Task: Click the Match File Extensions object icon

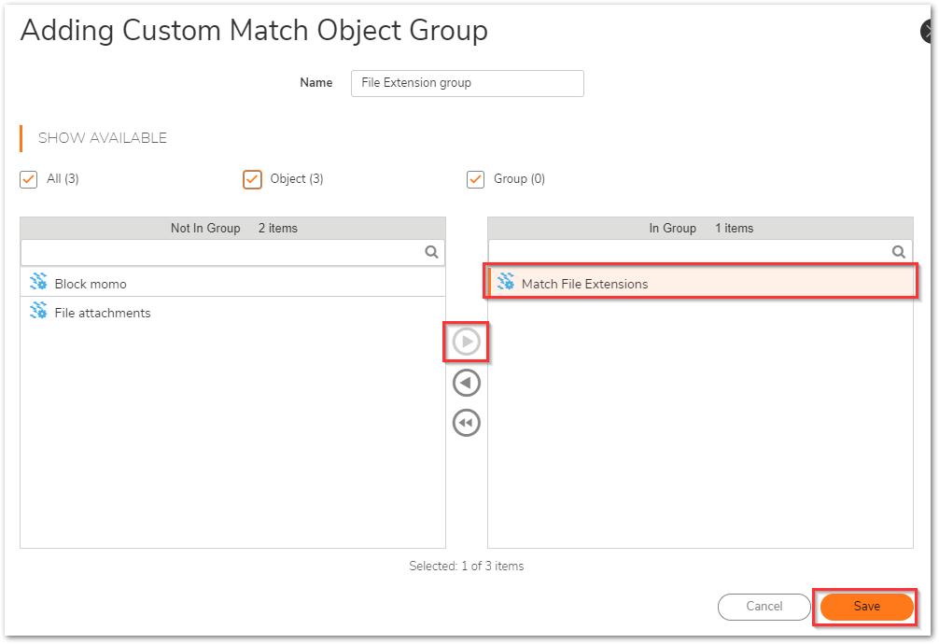Action: [506, 283]
